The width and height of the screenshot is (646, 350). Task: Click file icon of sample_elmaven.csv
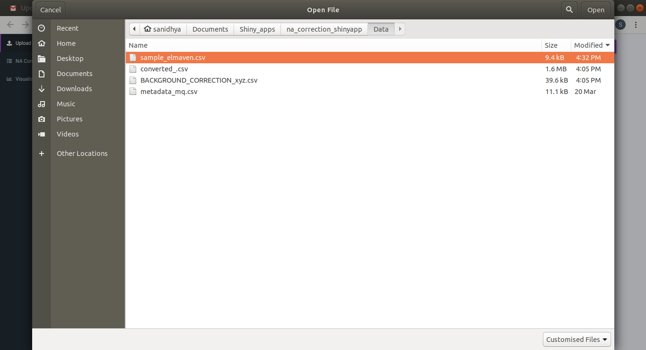click(133, 58)
